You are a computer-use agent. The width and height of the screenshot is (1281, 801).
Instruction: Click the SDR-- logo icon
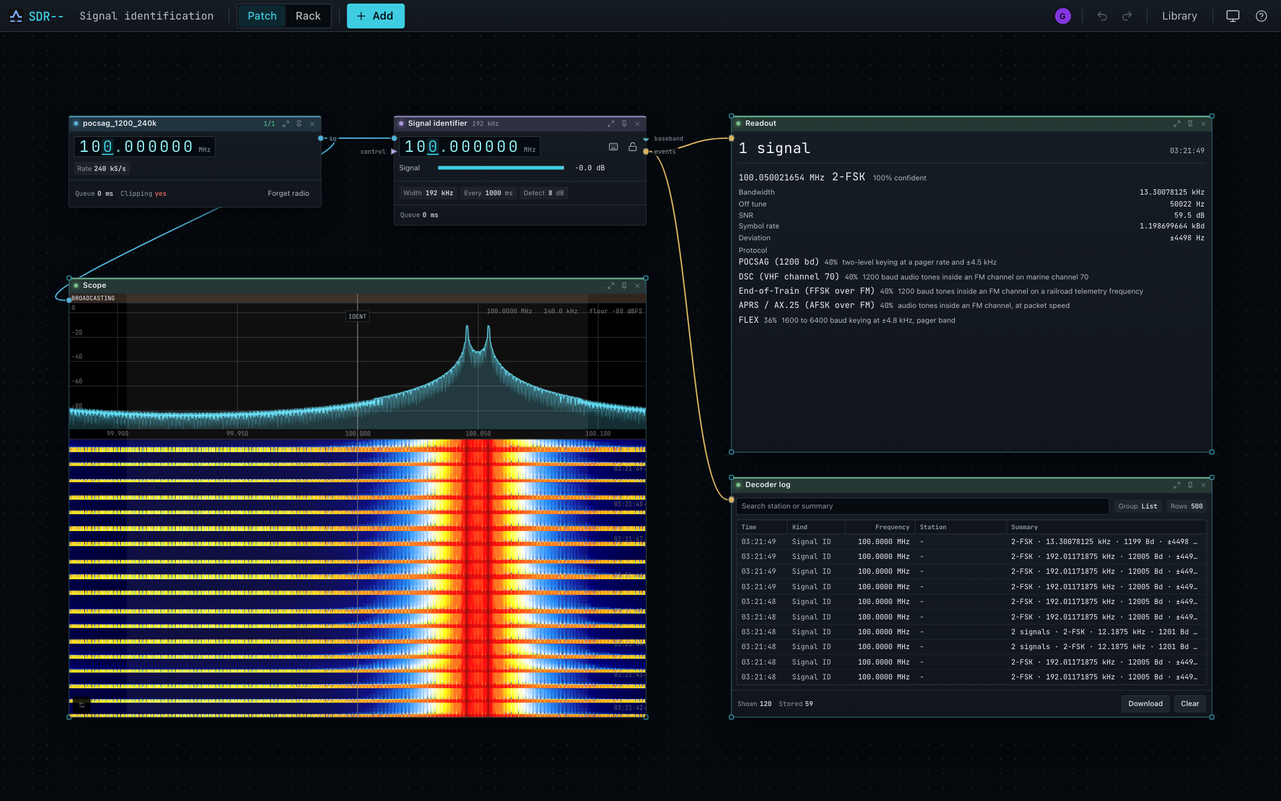tap(16, 16)
